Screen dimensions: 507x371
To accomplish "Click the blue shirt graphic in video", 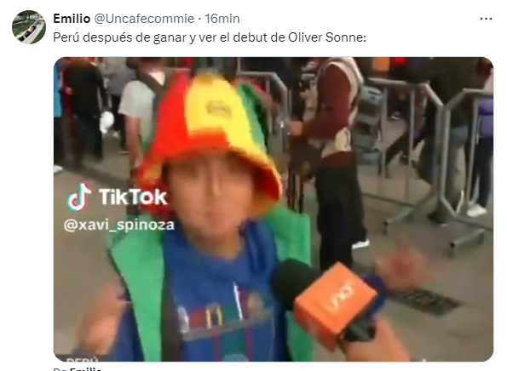I will [223, 317].
